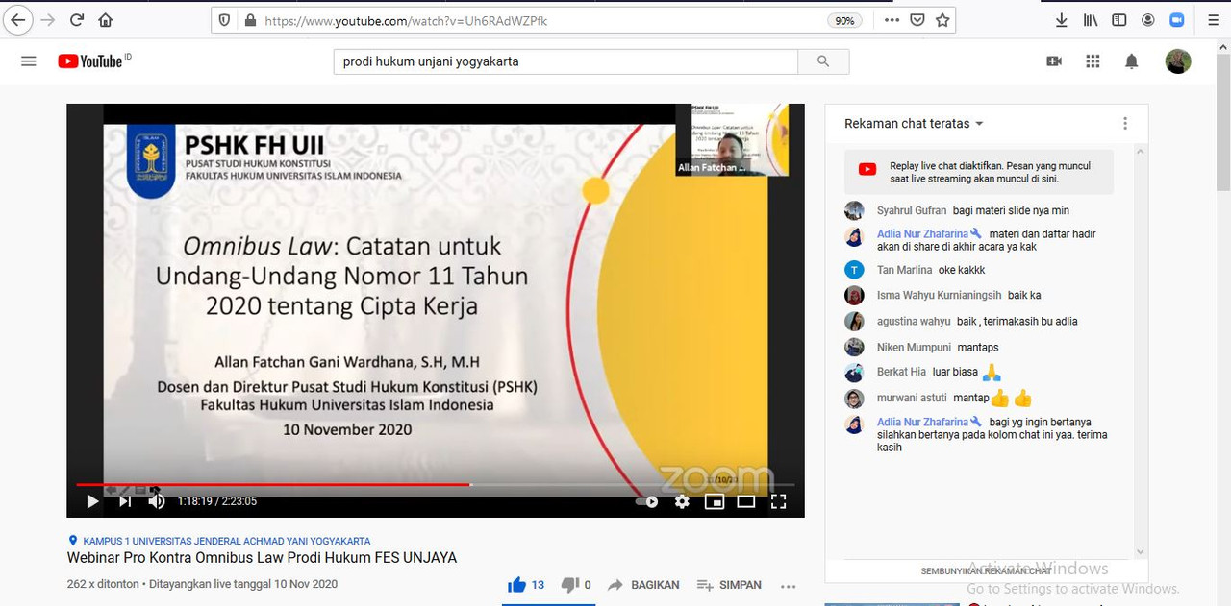Viewport: 1231px width, 606px height.
Task: Open the browser library icon
Action: click(1091, 20)
